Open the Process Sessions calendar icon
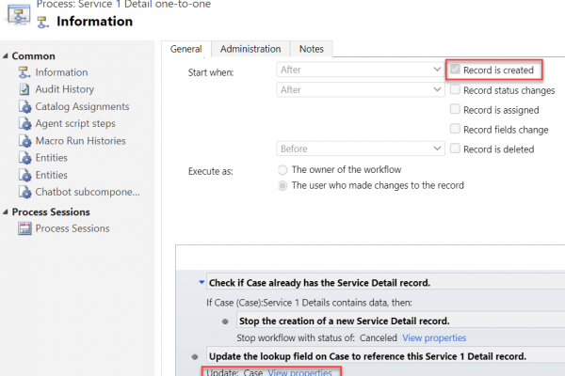Image resolution: width=565 pixels, height=376 pixels. coord(24,228)
